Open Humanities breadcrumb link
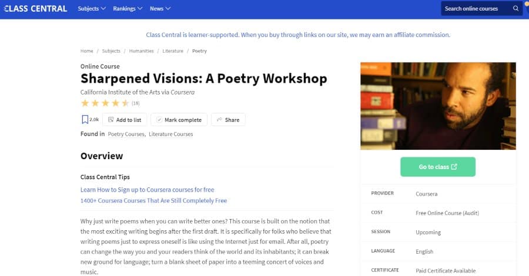The width and height of the screenshot is (529, 276). tap(141, 51)
